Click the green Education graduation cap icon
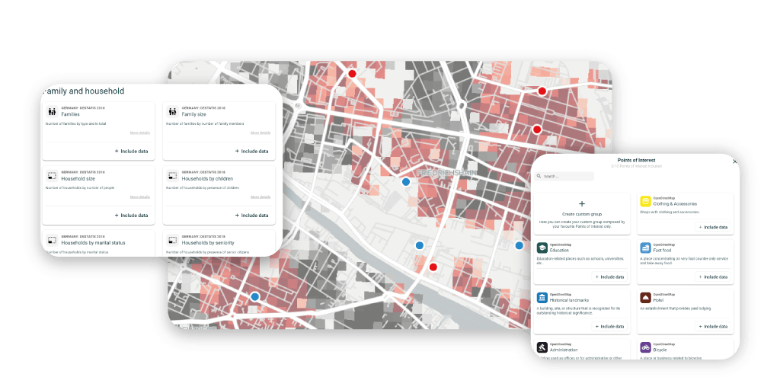The height and width of the screenshot is (390, 780). (542, 248)
